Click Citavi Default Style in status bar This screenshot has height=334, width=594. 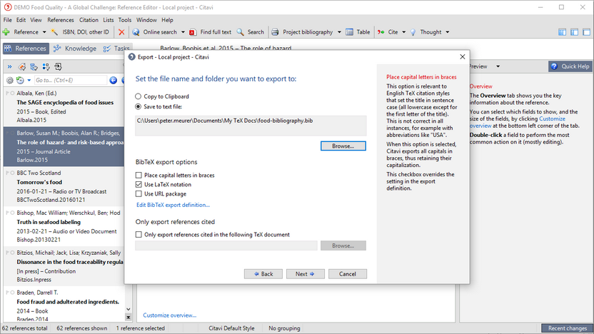(231, 328)
